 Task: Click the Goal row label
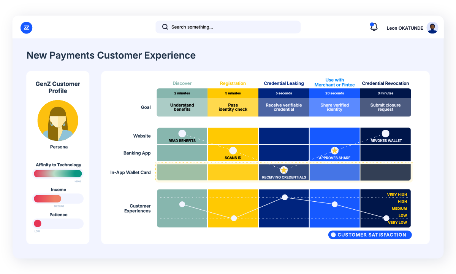tap(146, 107)
